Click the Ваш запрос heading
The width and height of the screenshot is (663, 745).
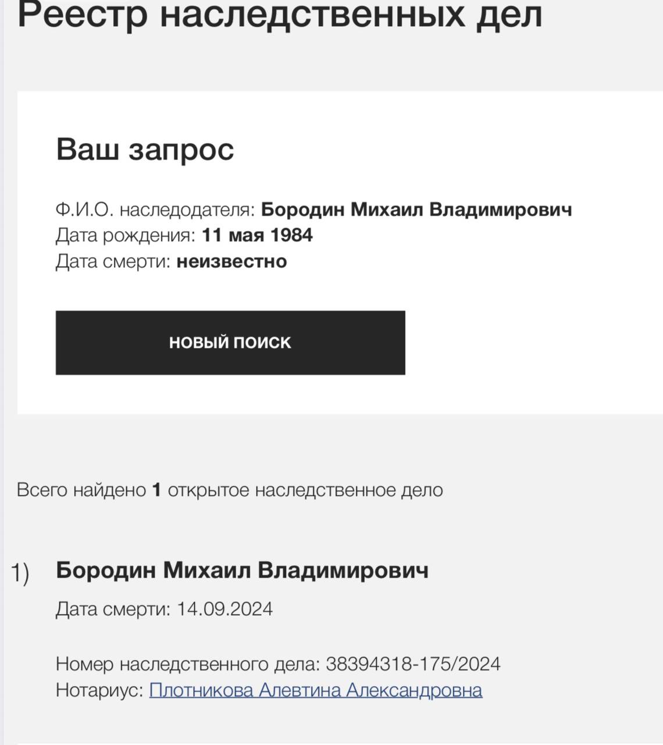(x=145, y=149)
